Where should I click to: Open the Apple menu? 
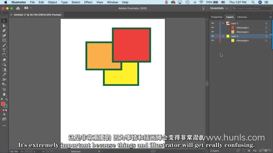[x=6, y=2]
